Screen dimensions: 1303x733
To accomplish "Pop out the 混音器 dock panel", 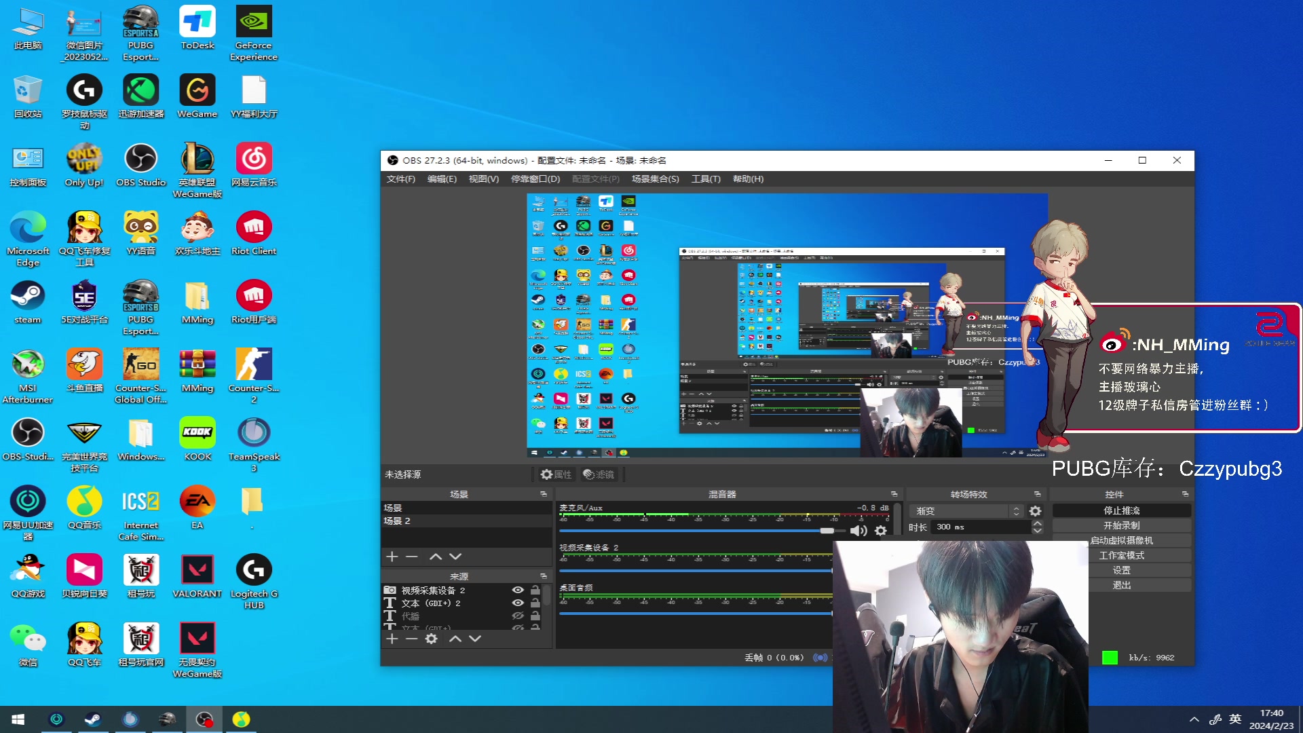I will pyautogui.click(x=894, y=494).
